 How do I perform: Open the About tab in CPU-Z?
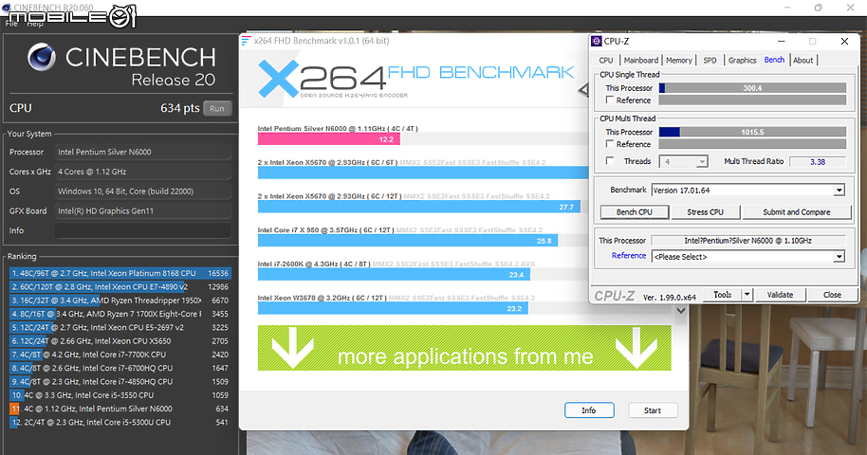tap(802, 61)
